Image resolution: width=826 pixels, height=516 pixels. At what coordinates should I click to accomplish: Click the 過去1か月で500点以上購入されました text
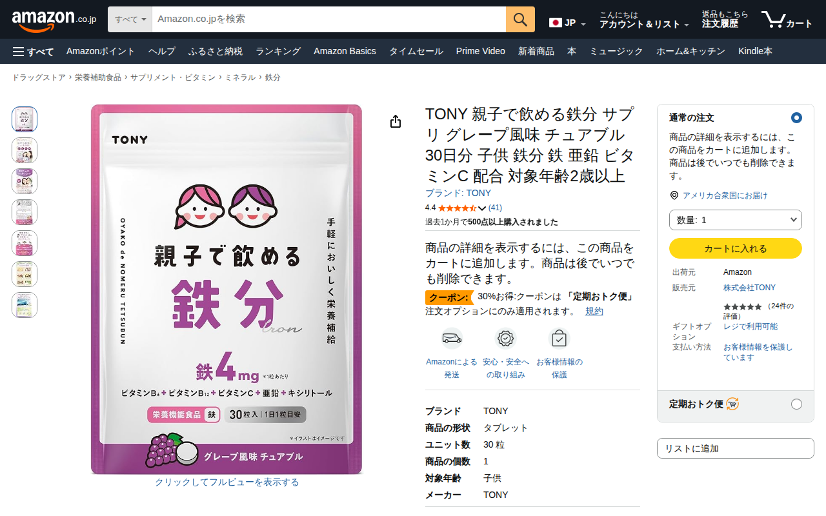click(x=492, y=223)
